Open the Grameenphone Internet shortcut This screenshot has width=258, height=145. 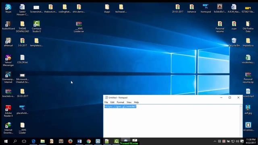8,77
